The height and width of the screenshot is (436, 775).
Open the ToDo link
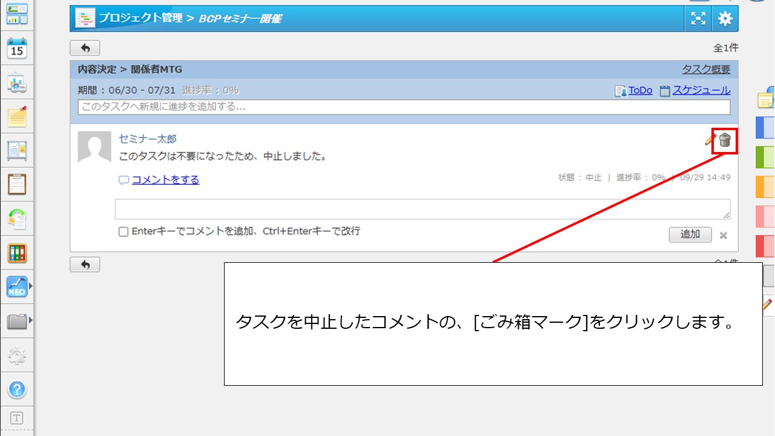(x=639, y=90)
